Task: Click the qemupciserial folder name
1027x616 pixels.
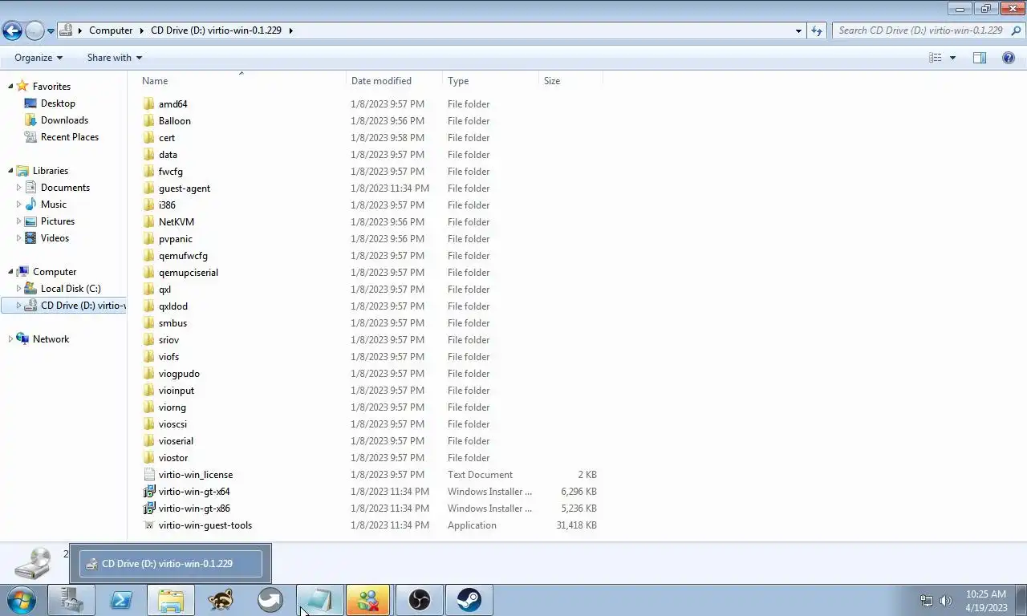Action: click(x=189, y=273)
